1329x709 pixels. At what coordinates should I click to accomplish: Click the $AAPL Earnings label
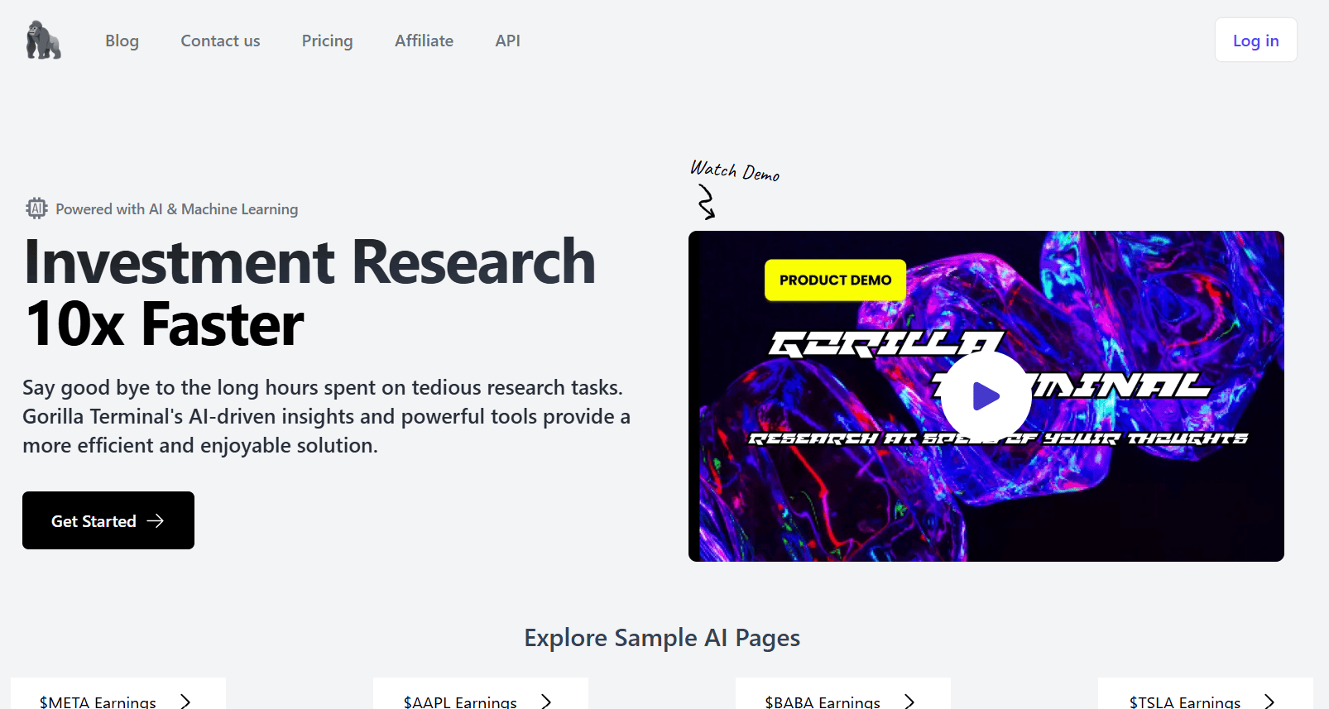point(460,702)
